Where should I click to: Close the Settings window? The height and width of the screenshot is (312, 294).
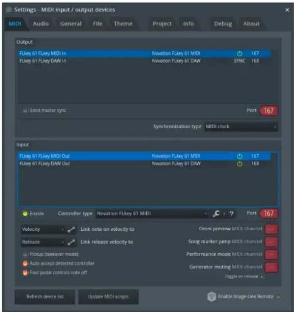tap(287, 10)
